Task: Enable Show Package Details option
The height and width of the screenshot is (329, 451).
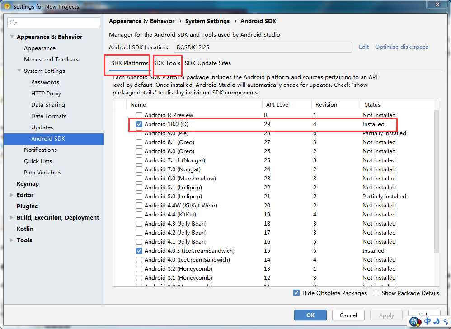Action: 376,293
